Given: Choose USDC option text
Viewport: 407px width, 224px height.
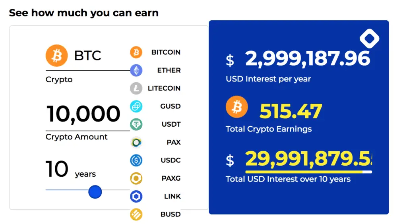Looking at the screenshot, I should click(171, 160).
